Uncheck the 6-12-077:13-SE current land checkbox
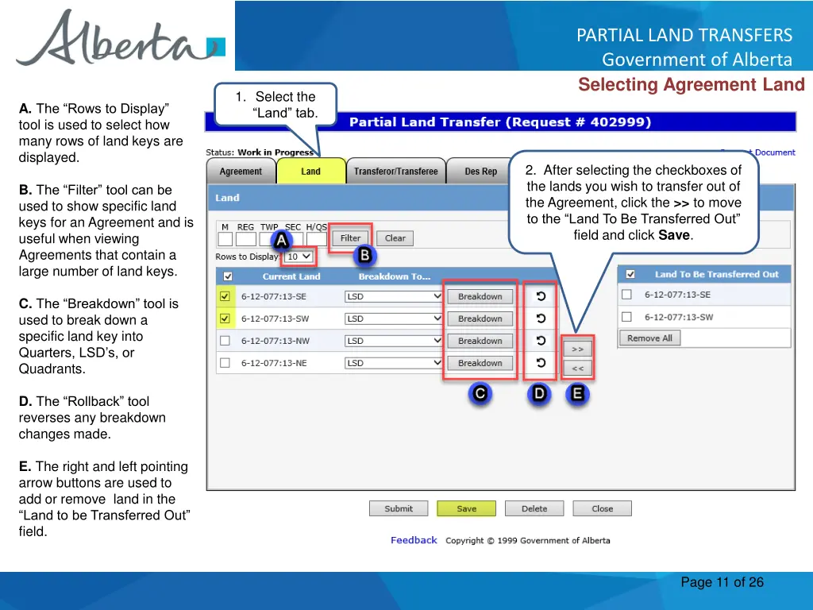813x610 pixels. click(x=225, y=296)
